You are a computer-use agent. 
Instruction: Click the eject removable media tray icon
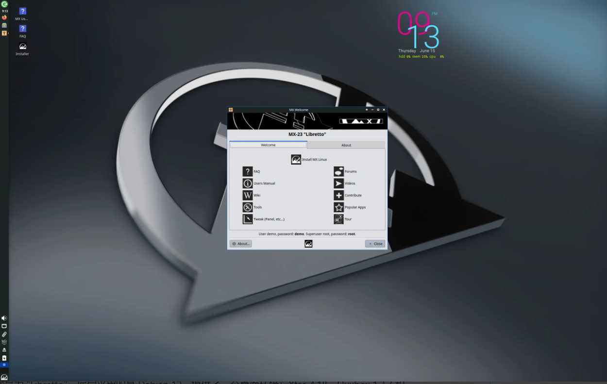coord(4,350)
